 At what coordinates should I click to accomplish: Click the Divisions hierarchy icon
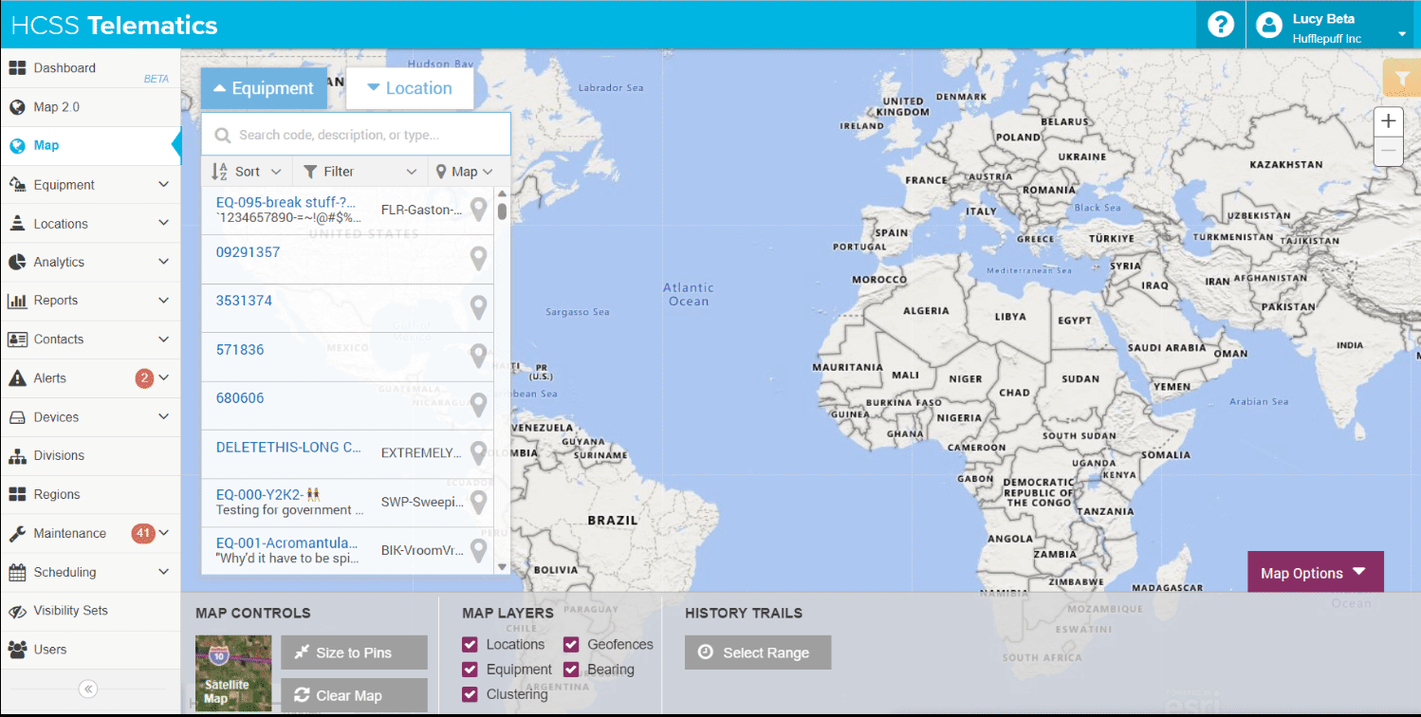[17, 456]
